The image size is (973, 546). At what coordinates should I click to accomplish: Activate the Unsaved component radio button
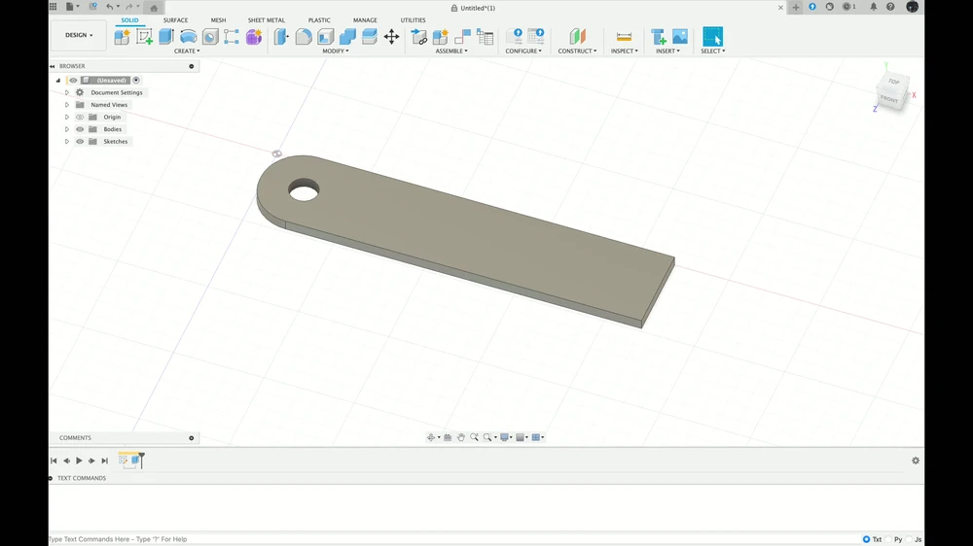pyautogui.click(x=136, y=80)
